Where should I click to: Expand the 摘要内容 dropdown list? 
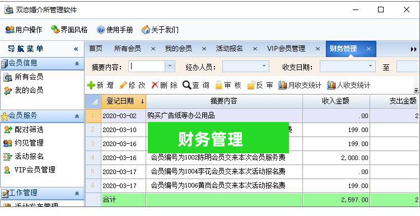[x=170, y=67]
